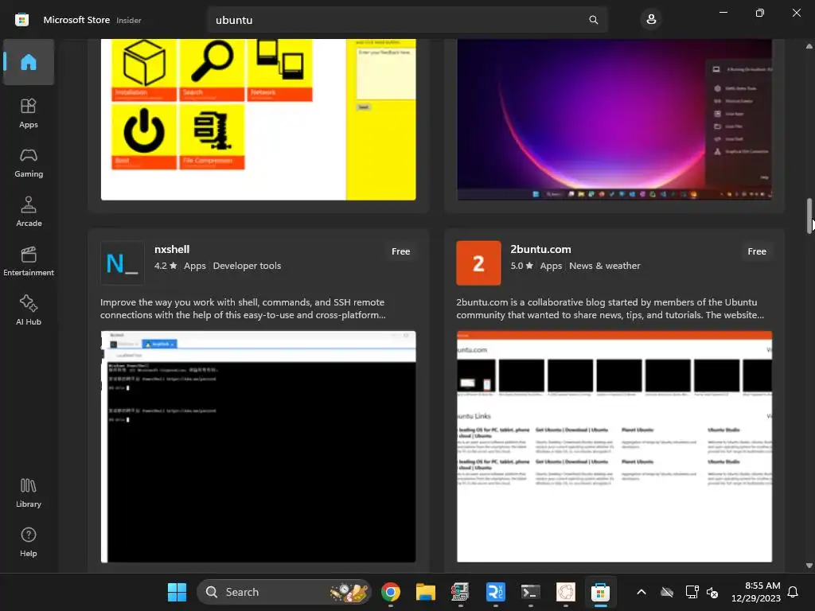Click the Microsoft Store logo icon
The image size is (815, 611).
(x=21, y=20)
